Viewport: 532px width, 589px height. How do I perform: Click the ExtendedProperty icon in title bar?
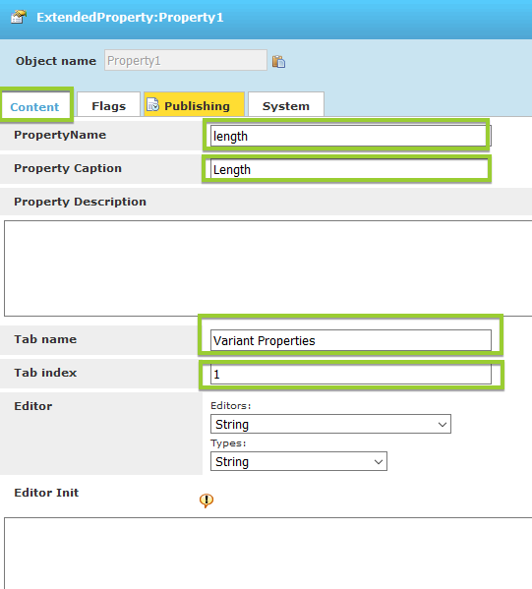click(x=19, y=17)
